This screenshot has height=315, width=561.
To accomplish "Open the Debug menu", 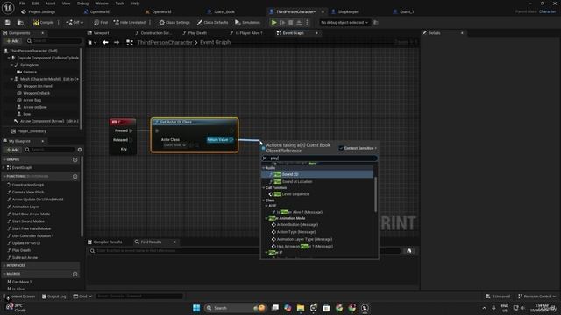I will click(x=82, y=3).
